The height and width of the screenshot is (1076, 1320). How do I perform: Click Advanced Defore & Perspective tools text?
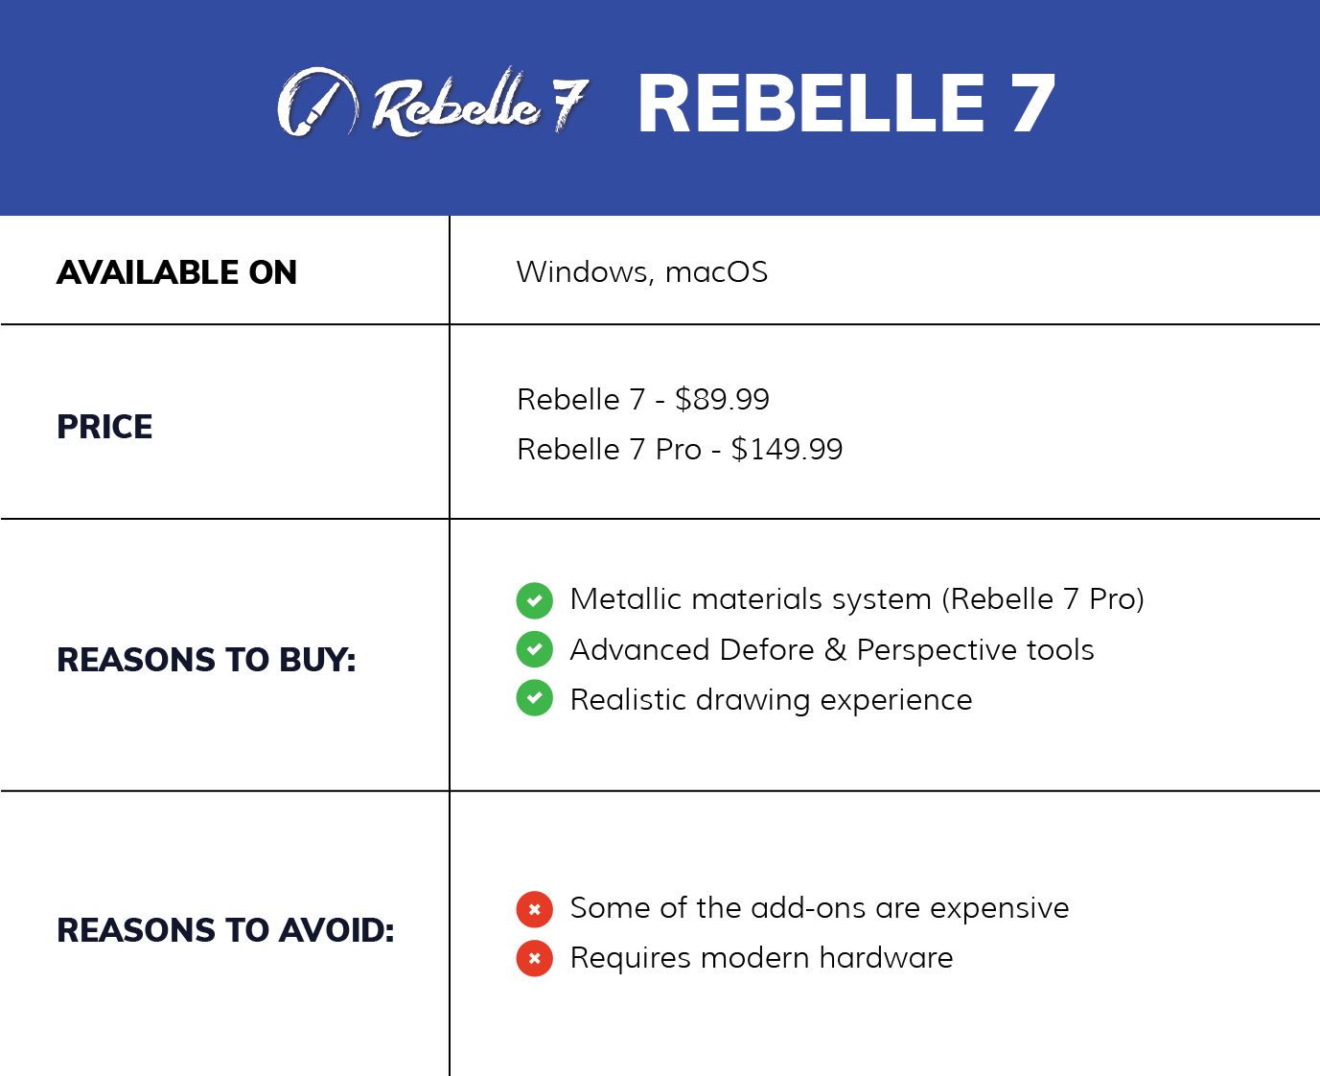tap(831, 650)
